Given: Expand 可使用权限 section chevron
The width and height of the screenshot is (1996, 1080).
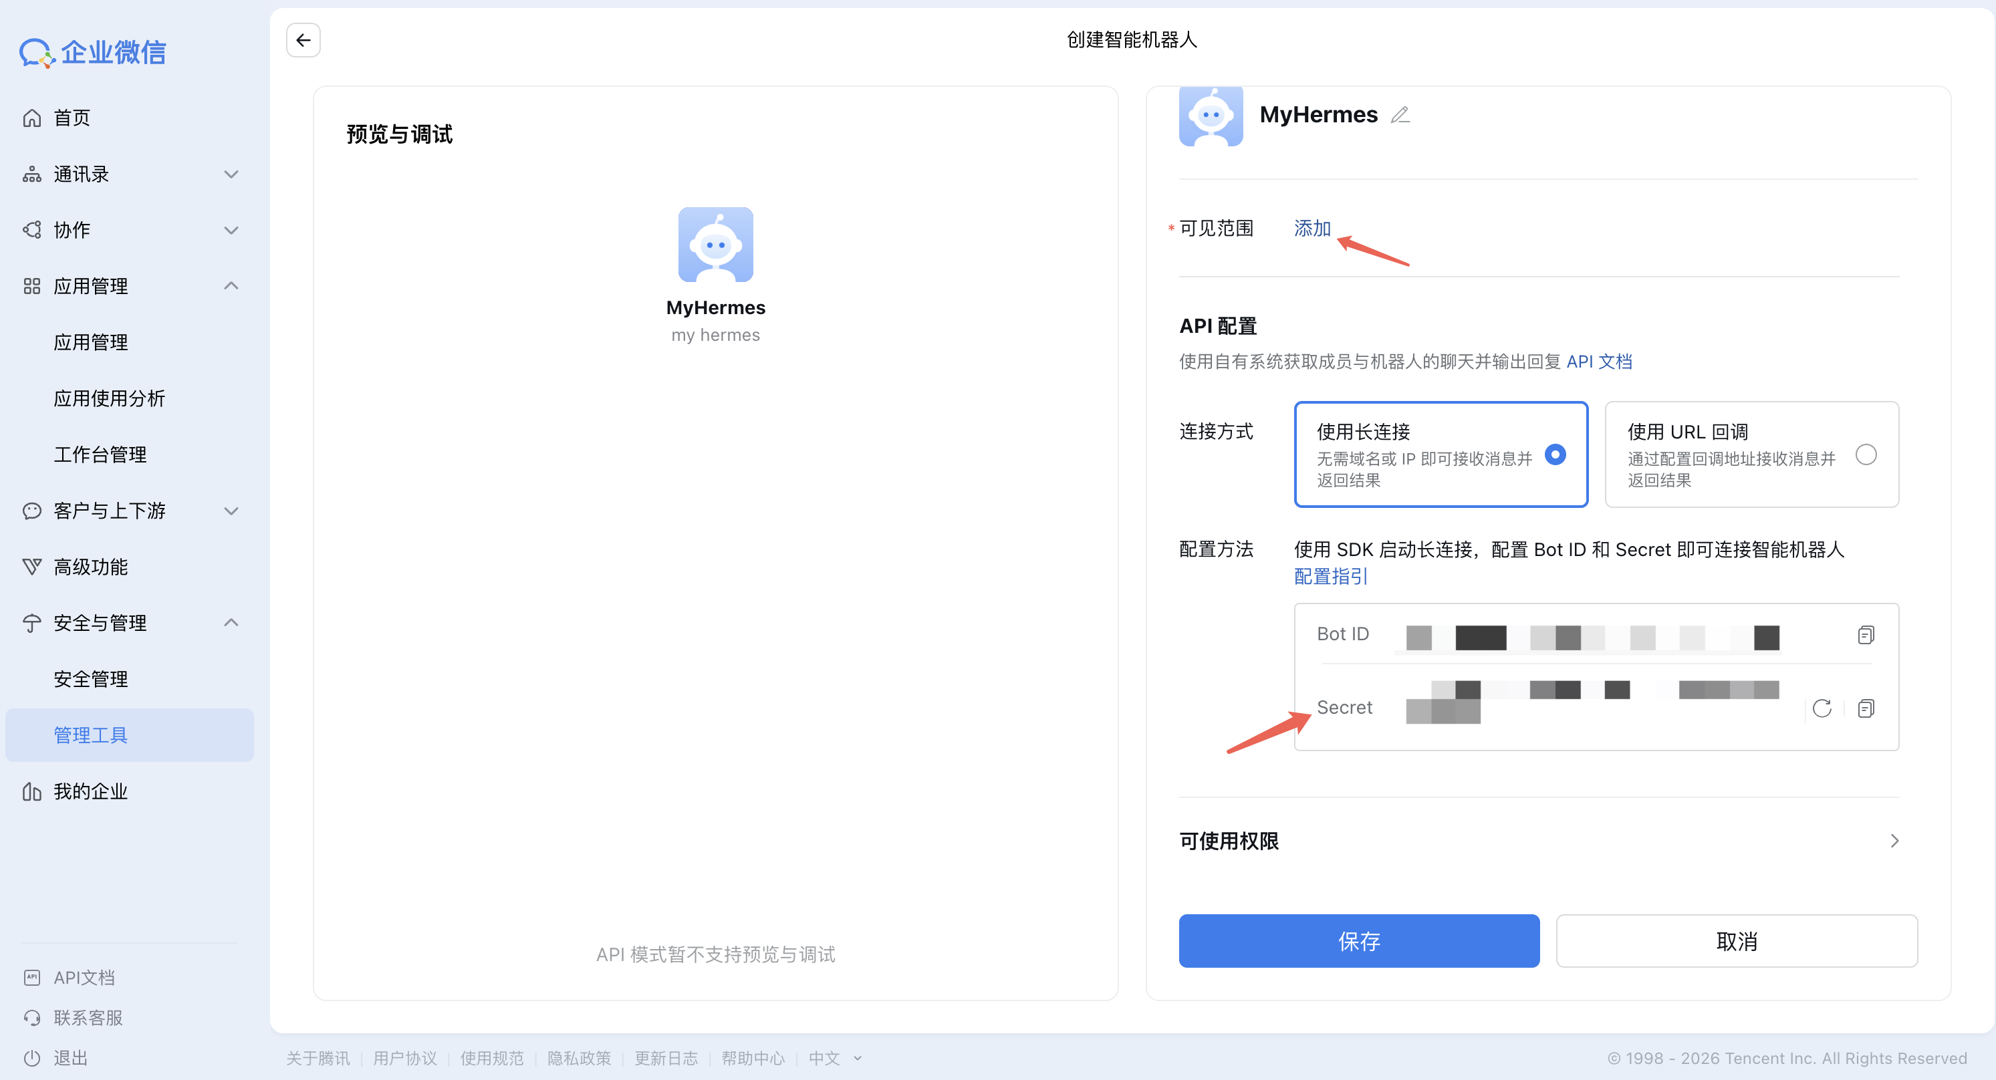Looking at the screenshot, I should point(1894,841).
